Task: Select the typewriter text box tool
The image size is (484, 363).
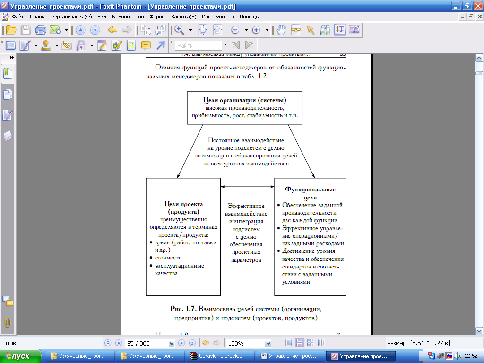Action: [131, 46]
